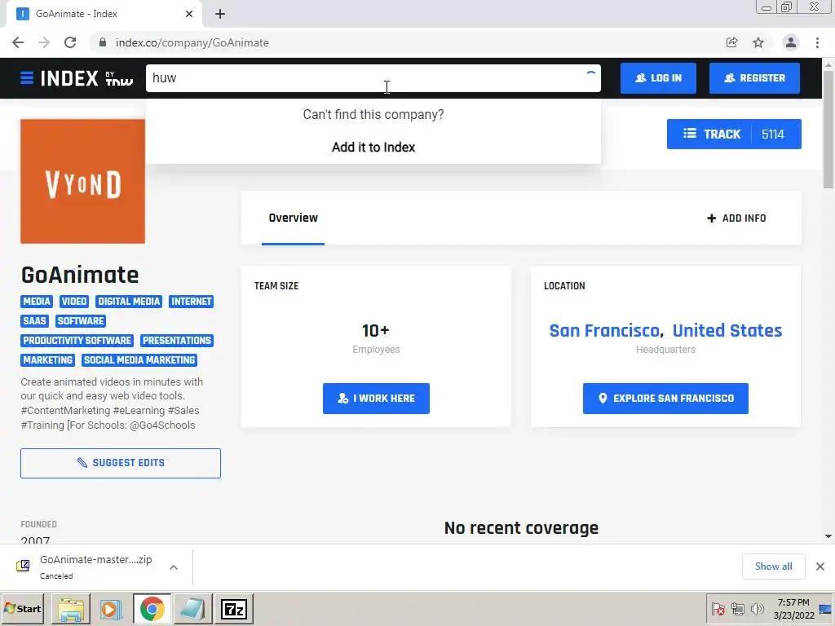Screen dimensions: 835x626
Task: Click the REGISTER button
Action: pos(754,78)
